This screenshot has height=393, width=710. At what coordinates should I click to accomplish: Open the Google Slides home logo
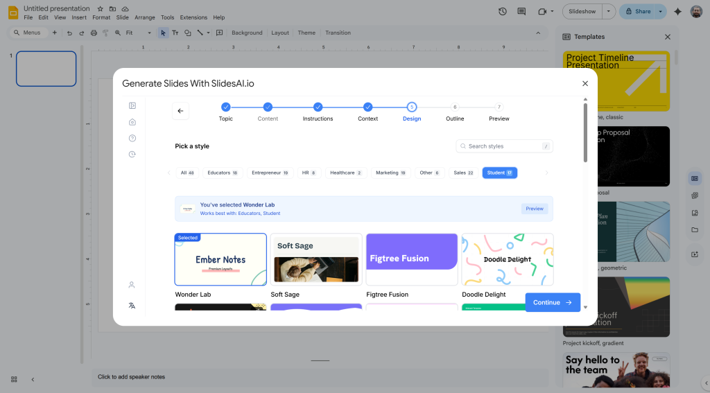tap(13, 12)
